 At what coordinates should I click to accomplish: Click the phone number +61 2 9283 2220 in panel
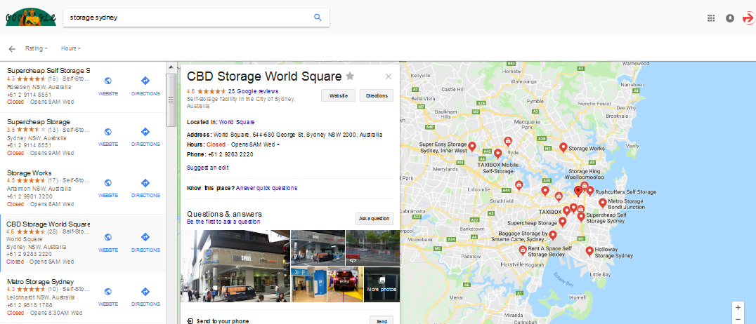point(230,154)
